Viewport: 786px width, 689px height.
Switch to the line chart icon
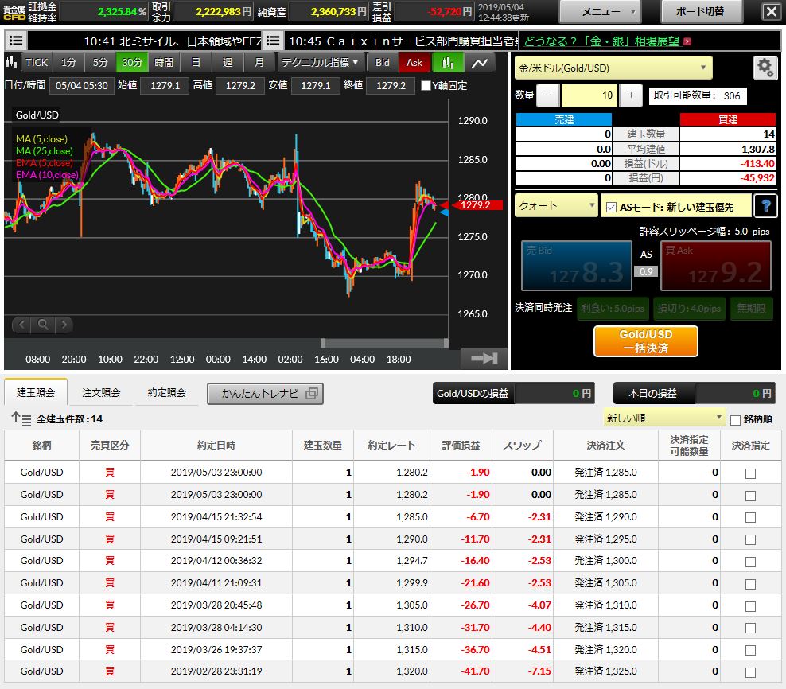tap(480, 63)
